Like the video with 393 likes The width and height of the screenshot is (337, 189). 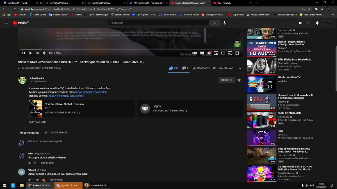(x=174, y=68)
